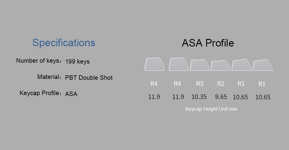Select the second R4 keycap shape

[x=179, y=64]
